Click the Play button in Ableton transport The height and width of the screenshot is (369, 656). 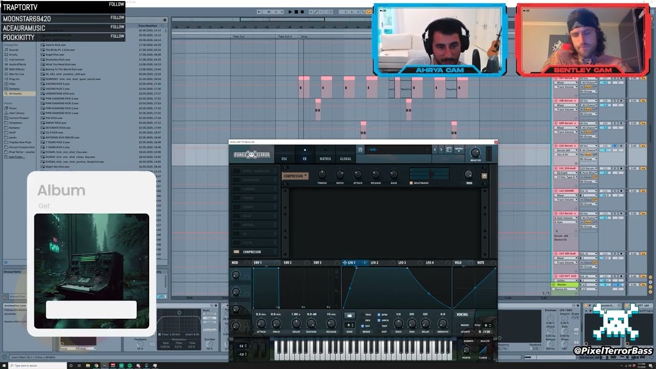[x=290, y=12]
